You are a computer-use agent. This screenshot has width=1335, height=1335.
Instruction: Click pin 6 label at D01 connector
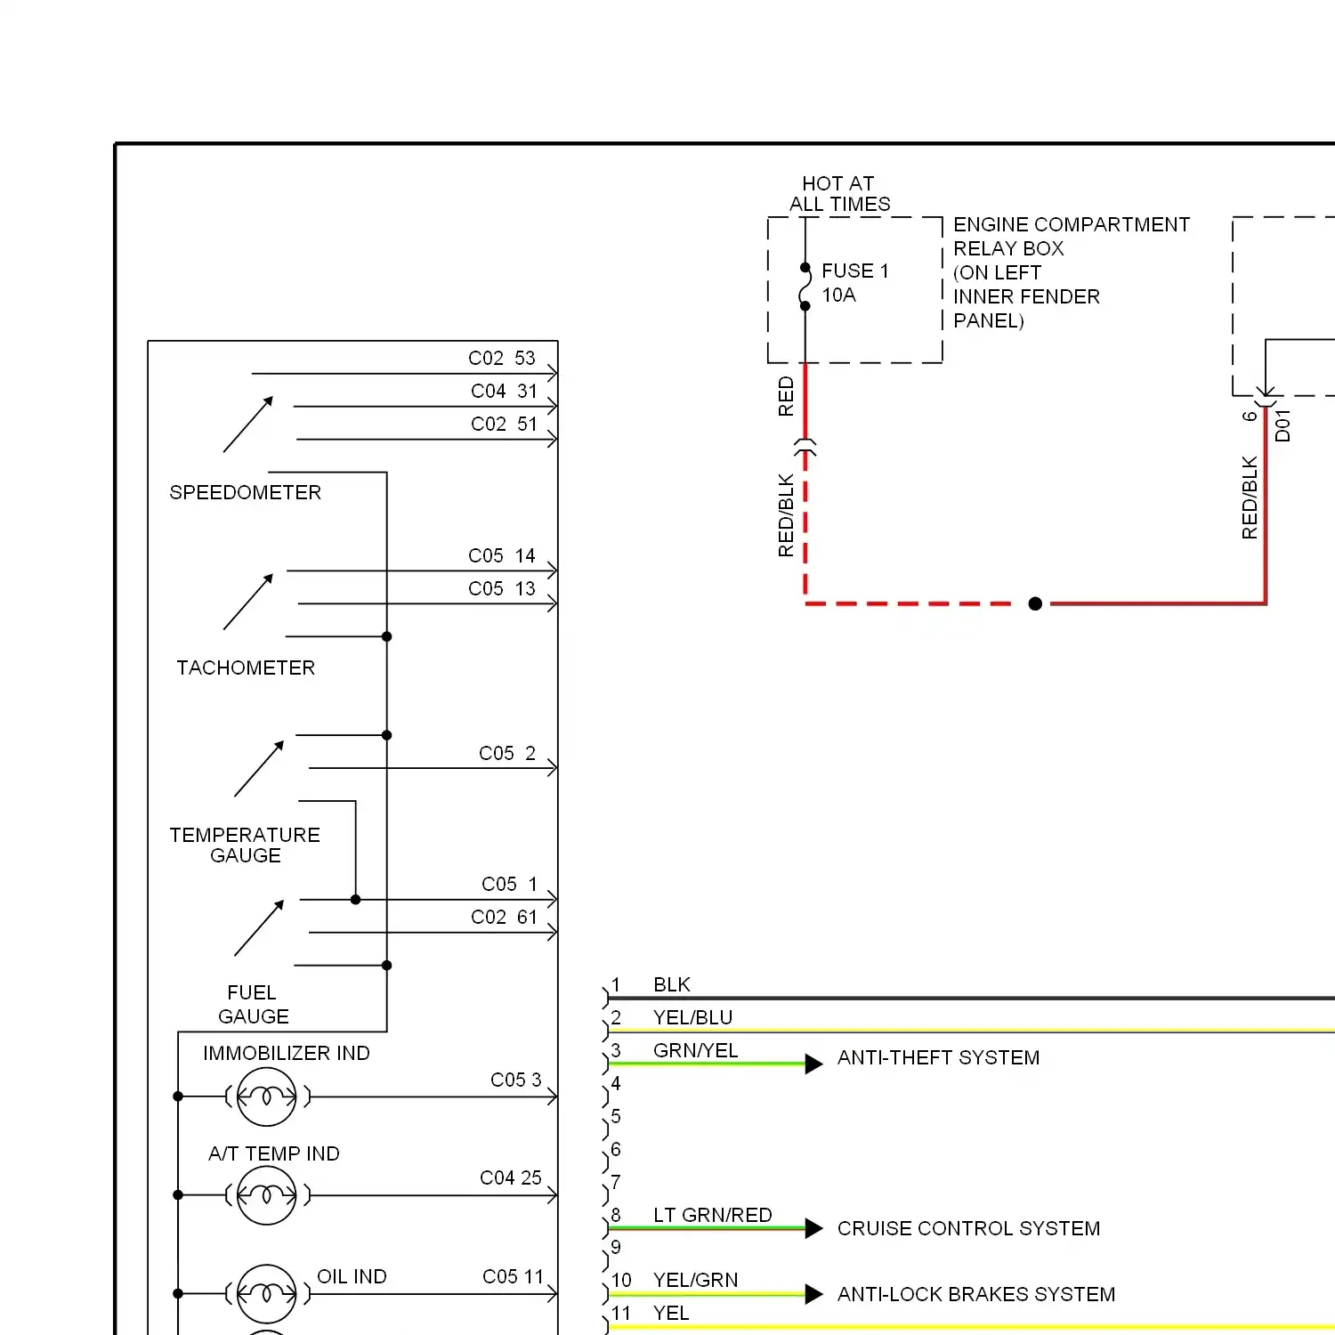[1250, 416]
